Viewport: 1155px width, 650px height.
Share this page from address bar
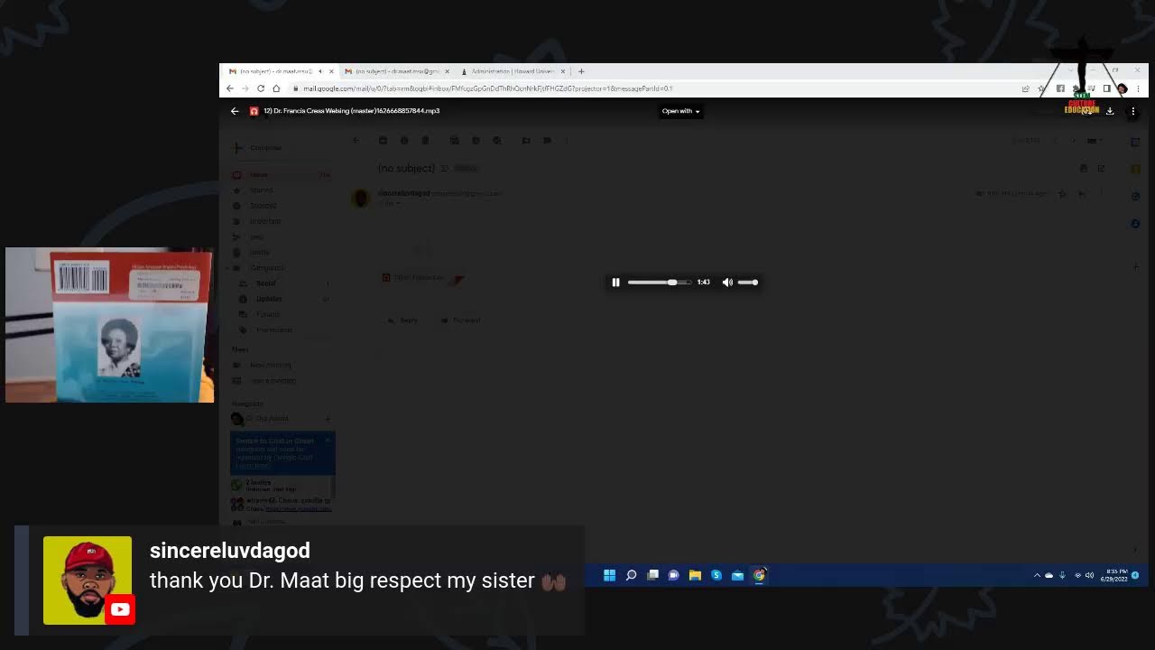click(x=1025, y=88)
